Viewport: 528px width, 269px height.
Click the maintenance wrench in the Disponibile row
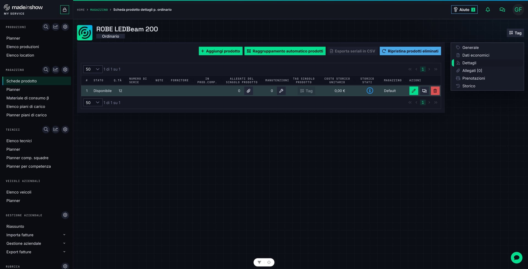pos(281,91)
